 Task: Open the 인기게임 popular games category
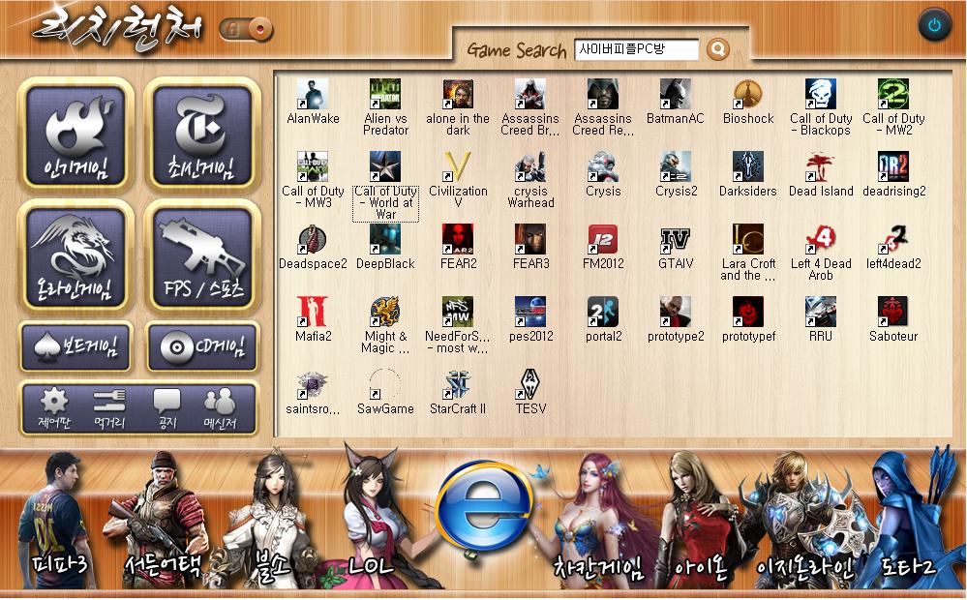(76, 135)
